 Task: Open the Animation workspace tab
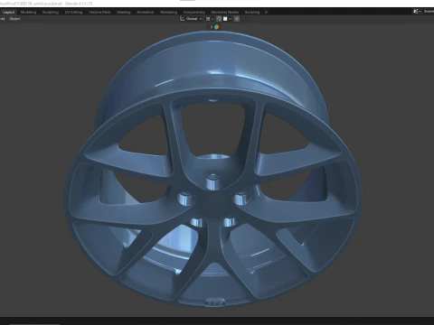coord(146,13)
